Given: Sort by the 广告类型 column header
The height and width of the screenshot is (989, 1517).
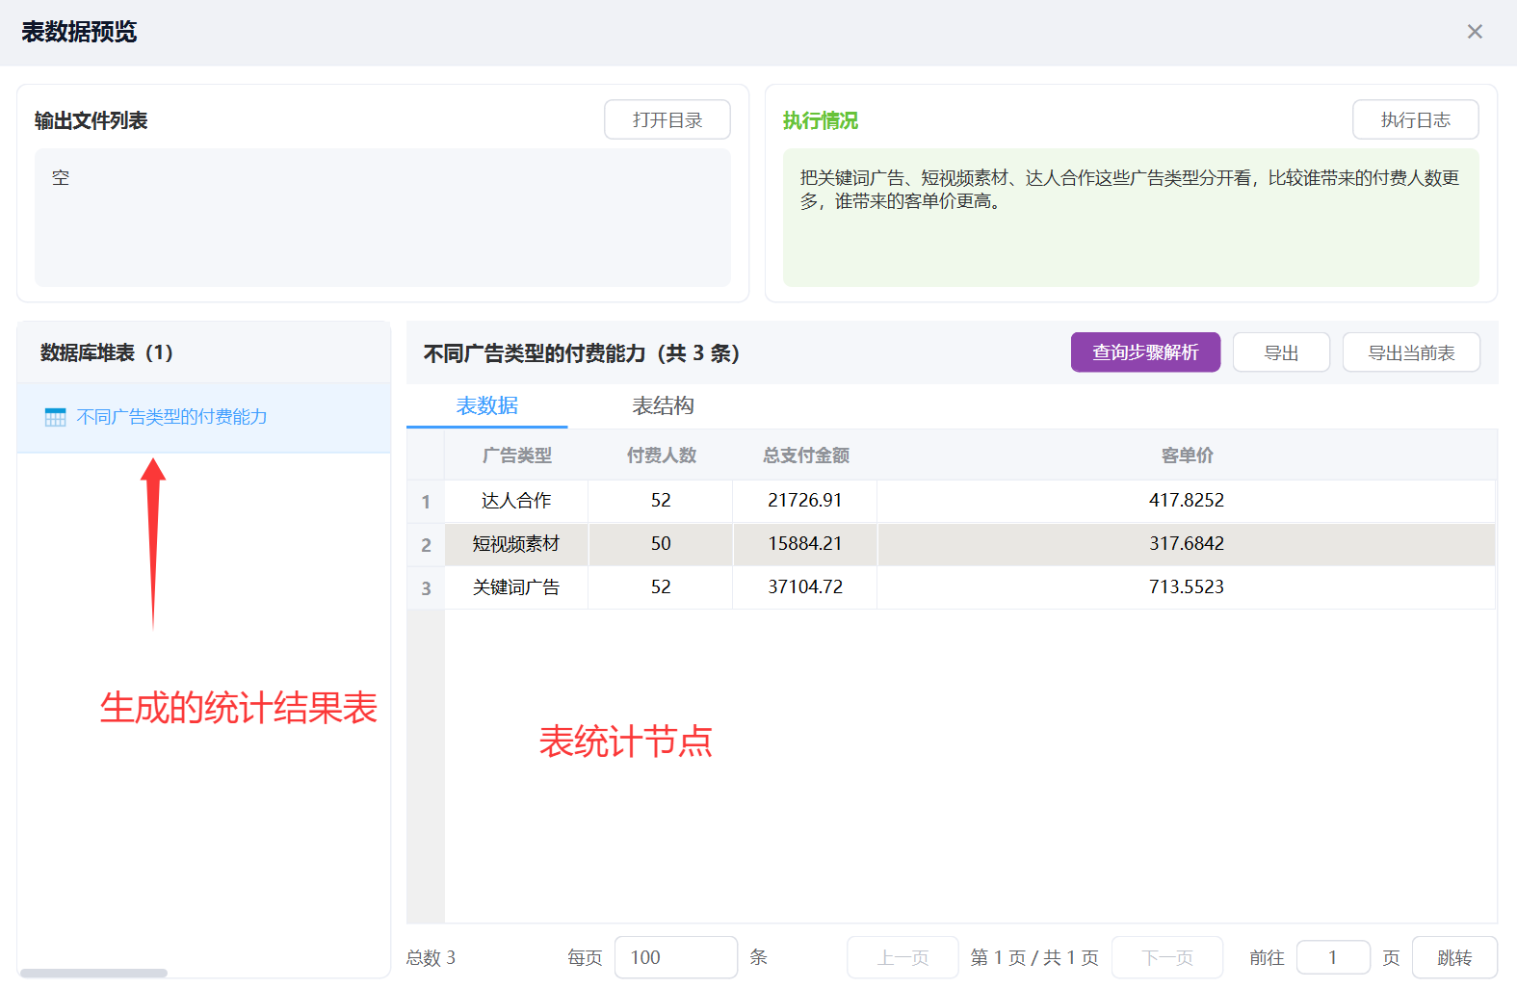Looking at the screenshot, I should [x=516, y=455].
